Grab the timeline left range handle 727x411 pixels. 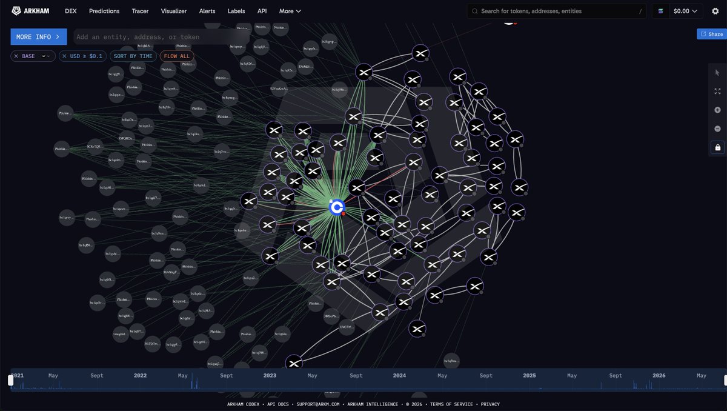click(10, 380)
